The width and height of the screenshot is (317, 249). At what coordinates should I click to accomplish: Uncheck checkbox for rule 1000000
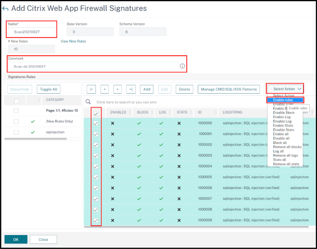click(x=96, y=123)
